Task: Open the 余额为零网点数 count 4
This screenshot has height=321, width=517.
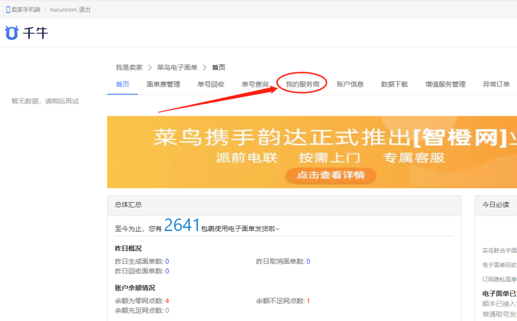Action: coord(167,301)
